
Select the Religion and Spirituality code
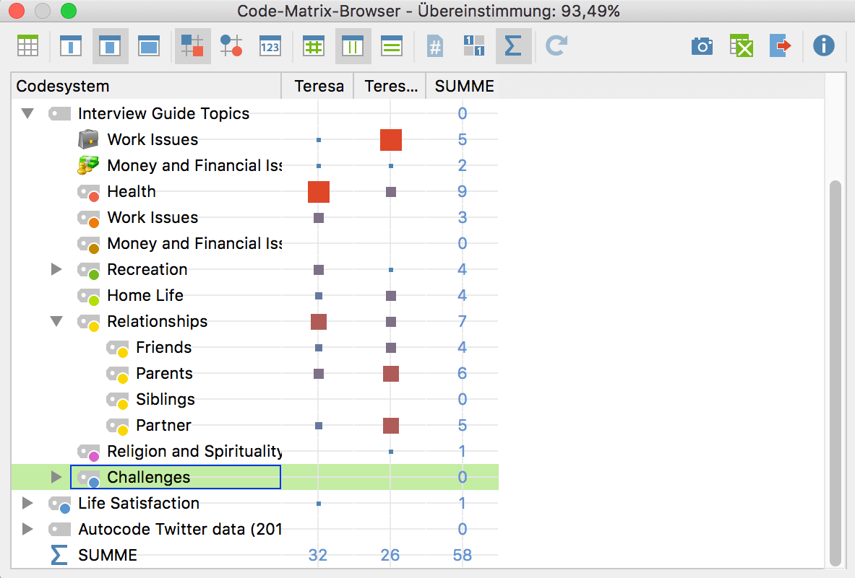pos(194,451)
